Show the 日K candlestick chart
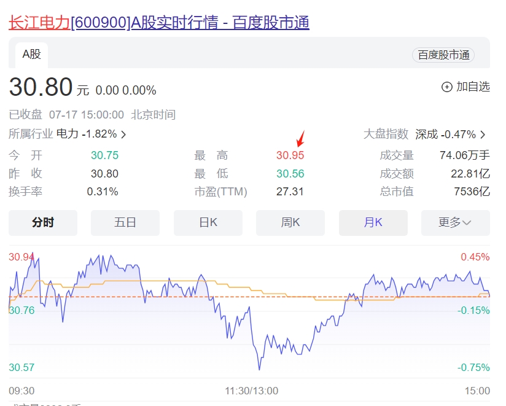 pyautogui.click(x=208, y=222)
